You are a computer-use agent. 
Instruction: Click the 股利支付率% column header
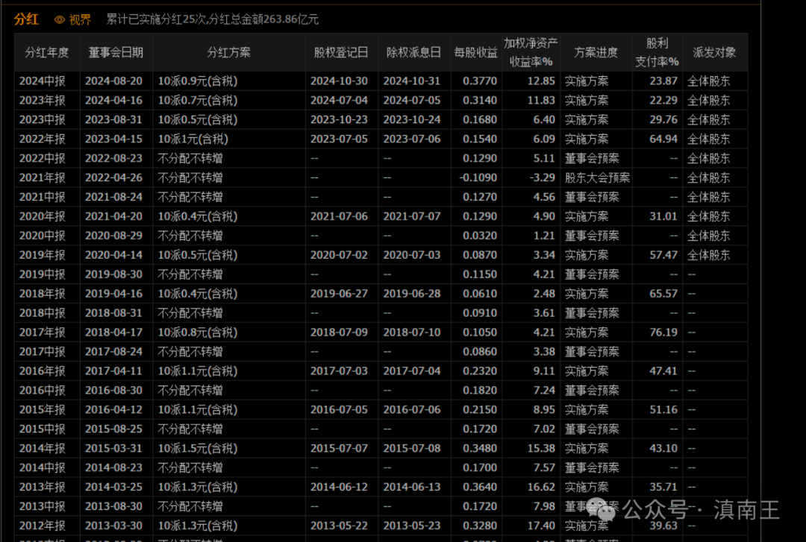point(657,52)
